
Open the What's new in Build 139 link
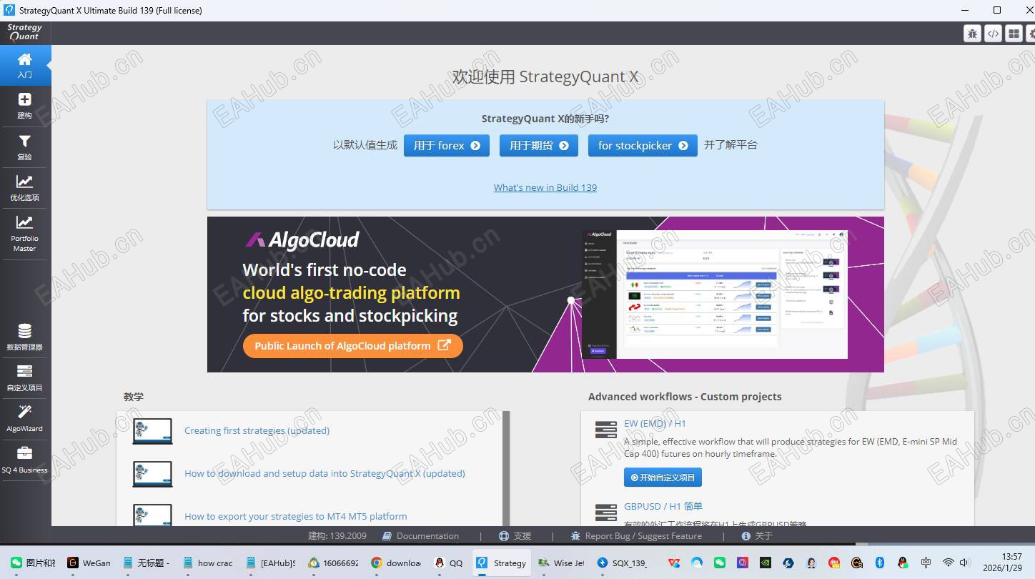pos(545,187)
